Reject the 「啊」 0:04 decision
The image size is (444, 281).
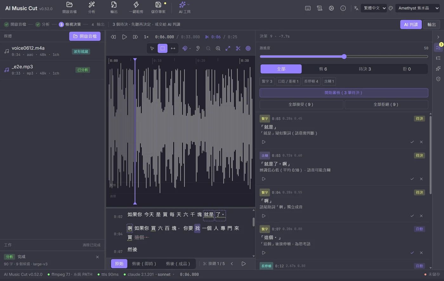[421, 216]
